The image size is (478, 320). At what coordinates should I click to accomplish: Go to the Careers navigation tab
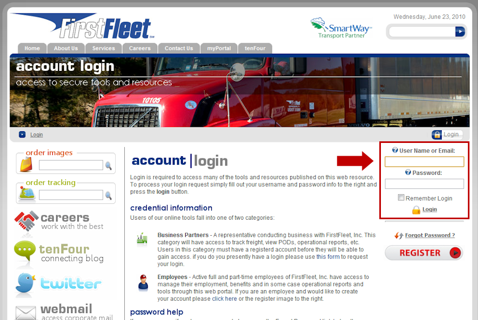tap(140, 48)
